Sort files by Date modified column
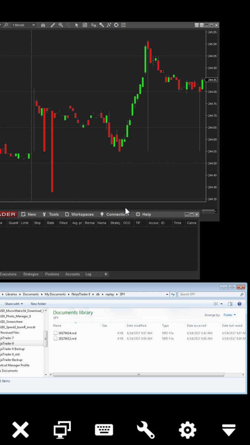This screenshot has height=445, width=250. click(136, 326)
